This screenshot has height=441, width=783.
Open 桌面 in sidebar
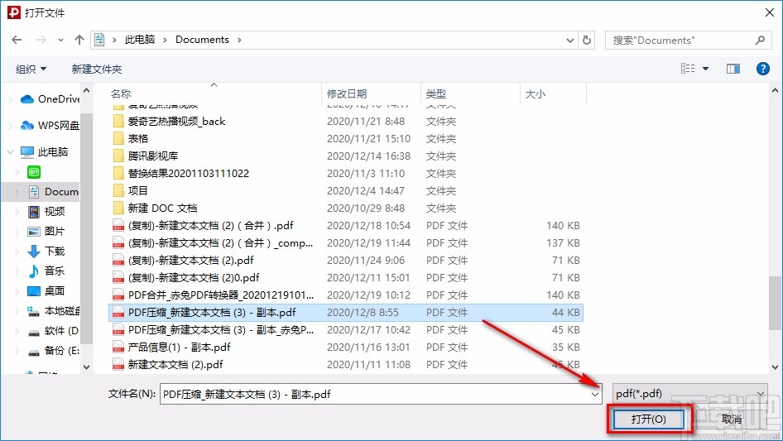46,290
